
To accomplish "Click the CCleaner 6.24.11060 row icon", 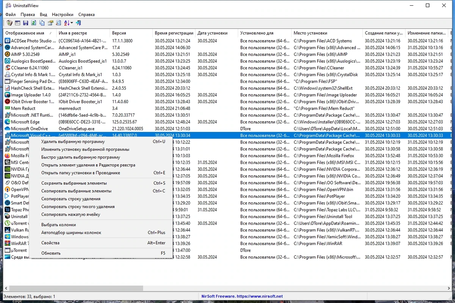I will tap(7, 68).
